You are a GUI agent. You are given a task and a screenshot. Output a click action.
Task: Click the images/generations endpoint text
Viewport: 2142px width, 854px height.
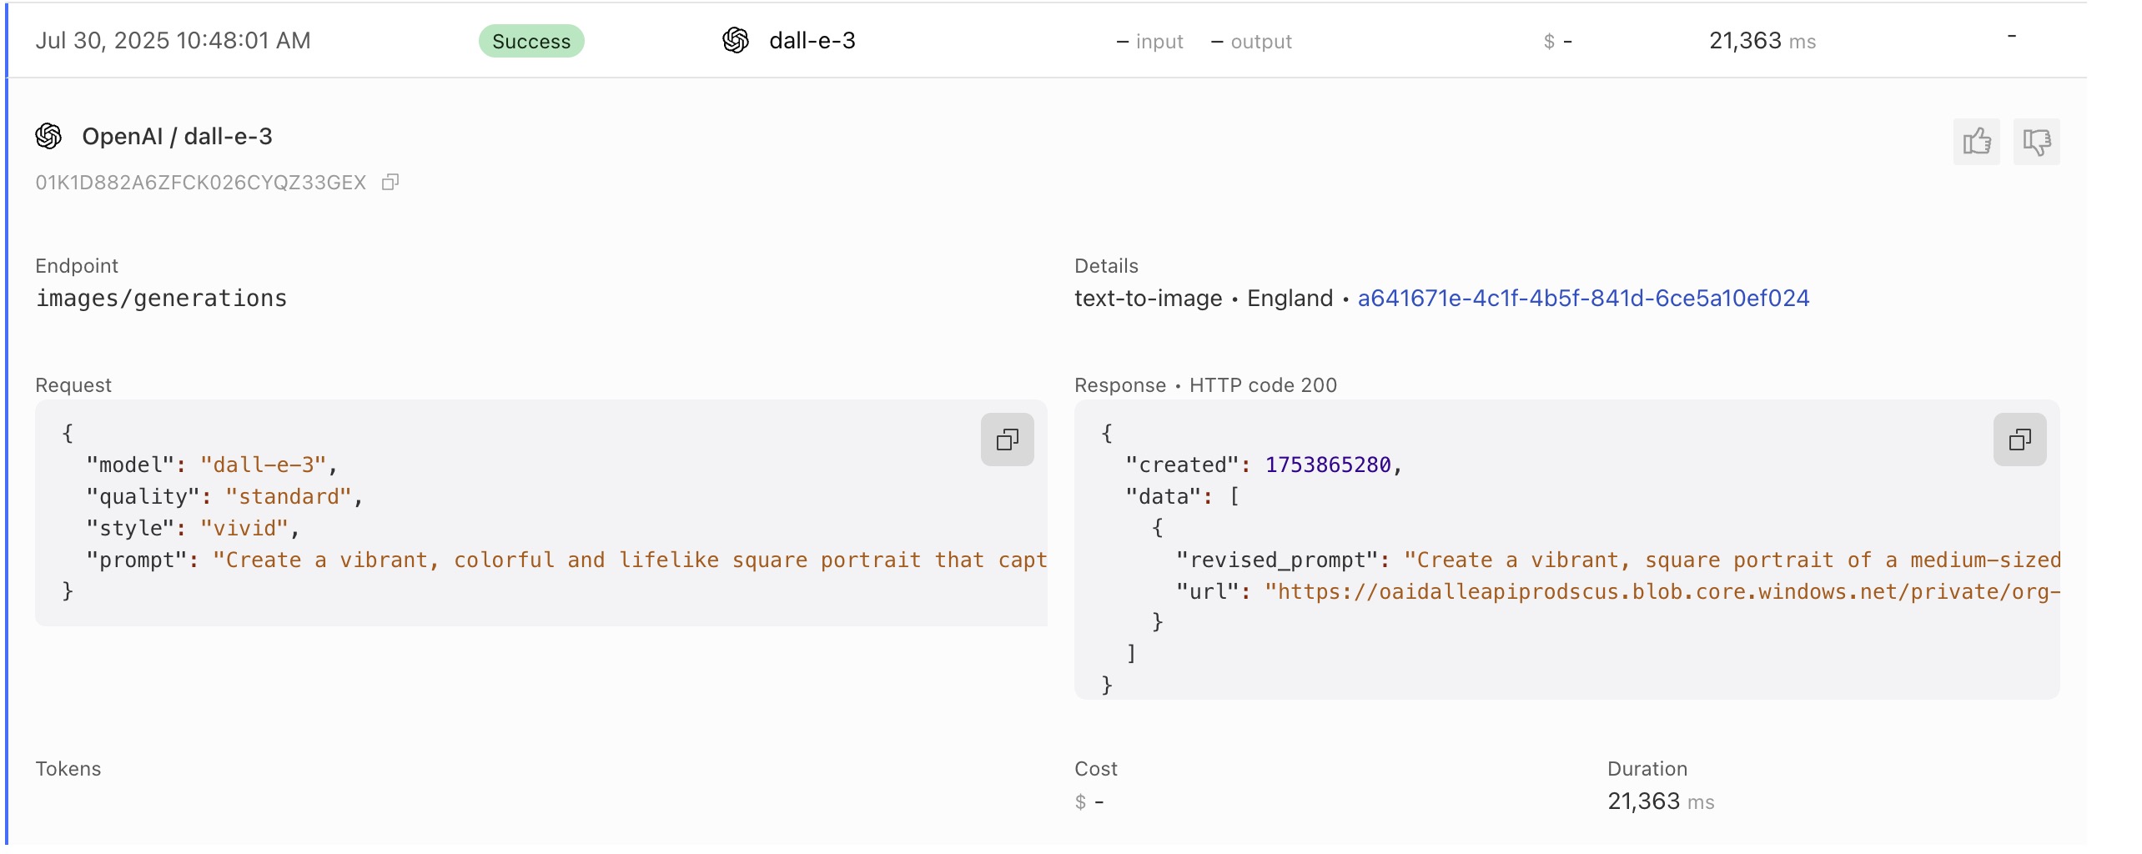[161, 298]
